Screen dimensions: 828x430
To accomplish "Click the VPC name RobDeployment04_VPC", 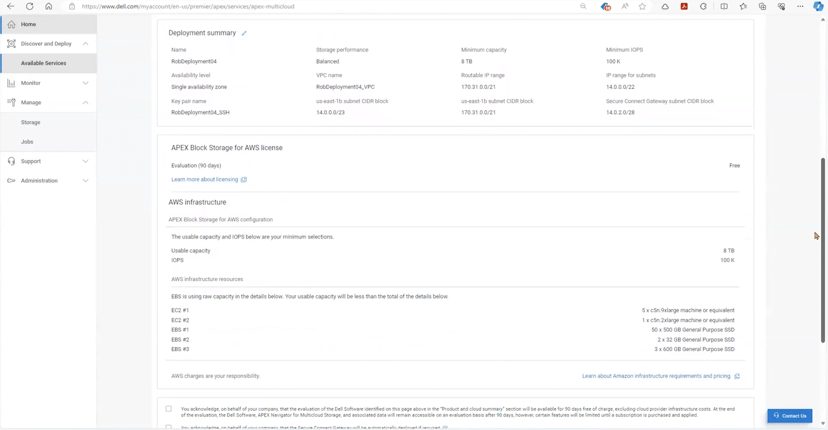I will pos(346,87).
